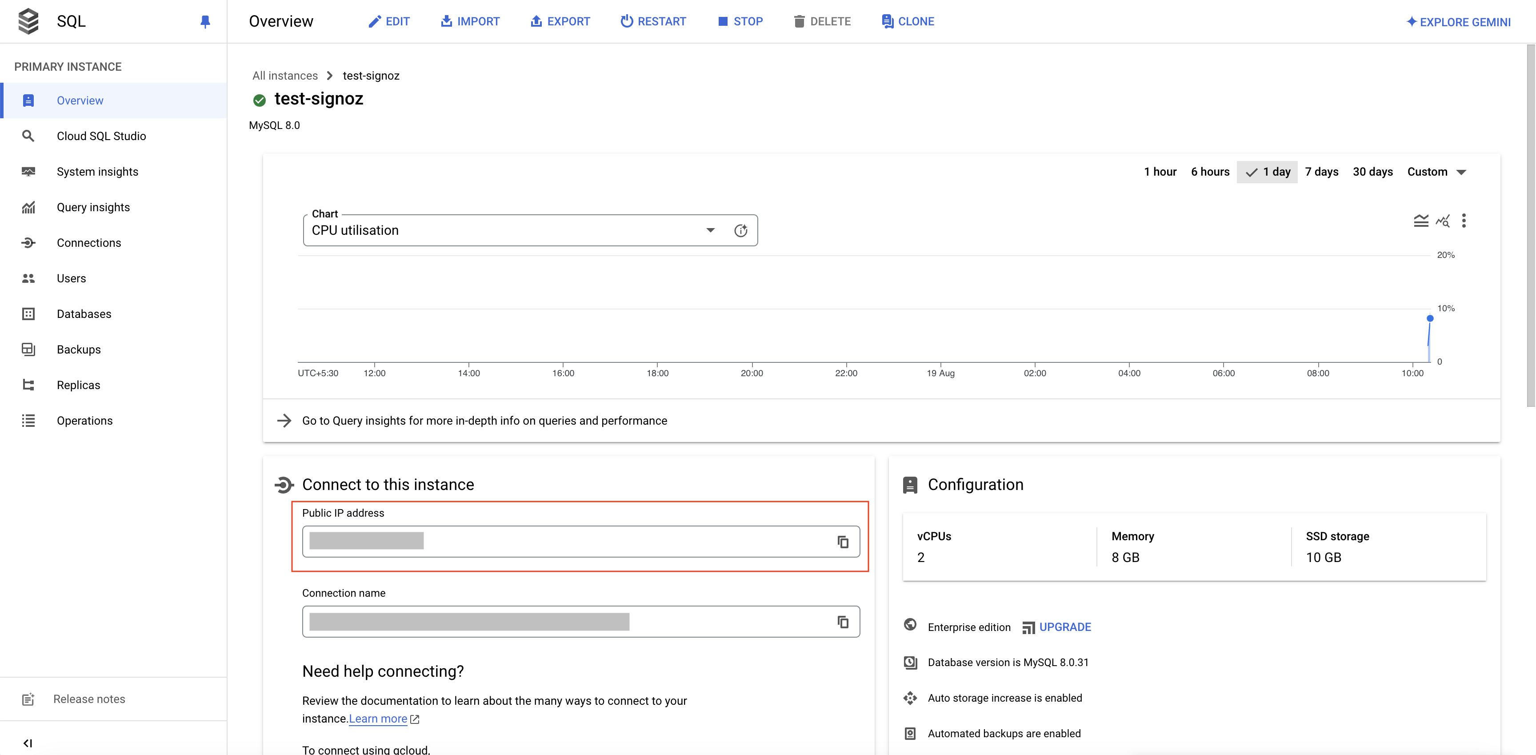Open the Replicas page
Image resolution: width=1536 pixels, height=755 pixels.
point(113,385)
